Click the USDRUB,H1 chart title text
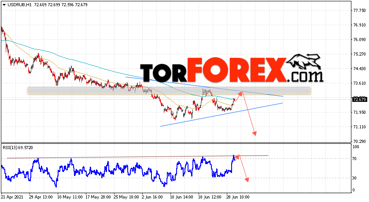This screenshot has width=369, height=202. point(20,5)
